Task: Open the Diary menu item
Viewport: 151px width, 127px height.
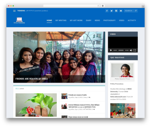Action: [x=88, y=20]
